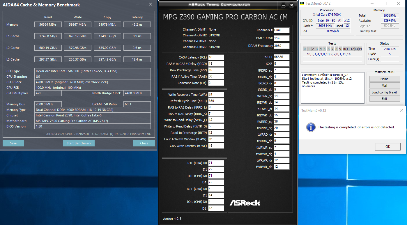This screenshot has height=225, width=407.
Task: Click the L3 Cache Latency value 12.4 ns
Action: (137, 60)
